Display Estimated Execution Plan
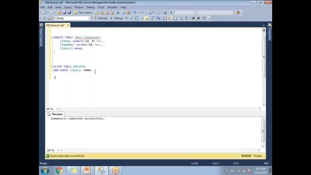This screenshot has height=175, width=311. click(x=137, y=18)
